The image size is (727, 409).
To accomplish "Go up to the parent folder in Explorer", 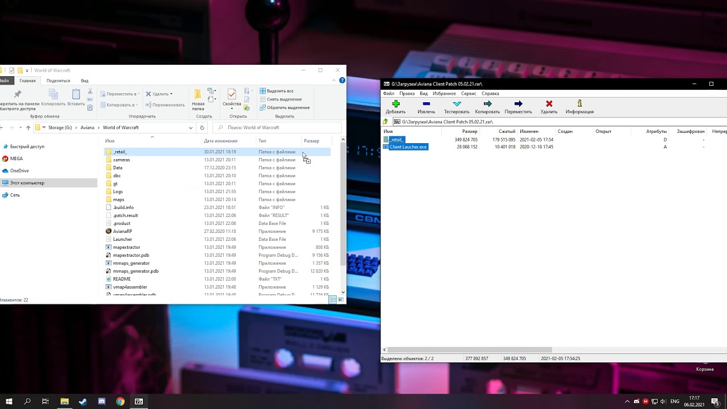I will (x=28, y=128).
